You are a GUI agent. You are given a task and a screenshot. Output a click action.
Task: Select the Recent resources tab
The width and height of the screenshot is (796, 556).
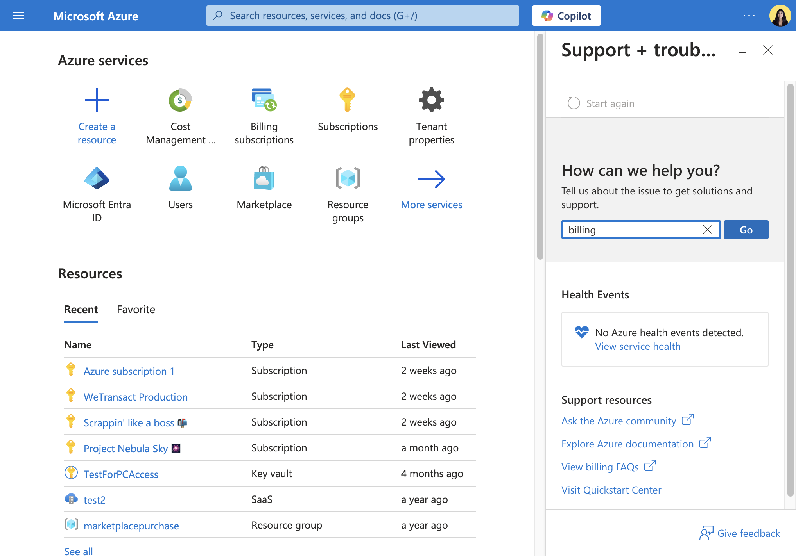click(81, 310)
